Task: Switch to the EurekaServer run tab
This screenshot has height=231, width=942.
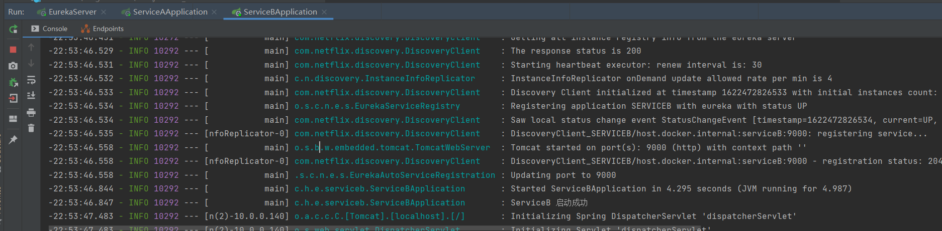Action: point(72,12)
